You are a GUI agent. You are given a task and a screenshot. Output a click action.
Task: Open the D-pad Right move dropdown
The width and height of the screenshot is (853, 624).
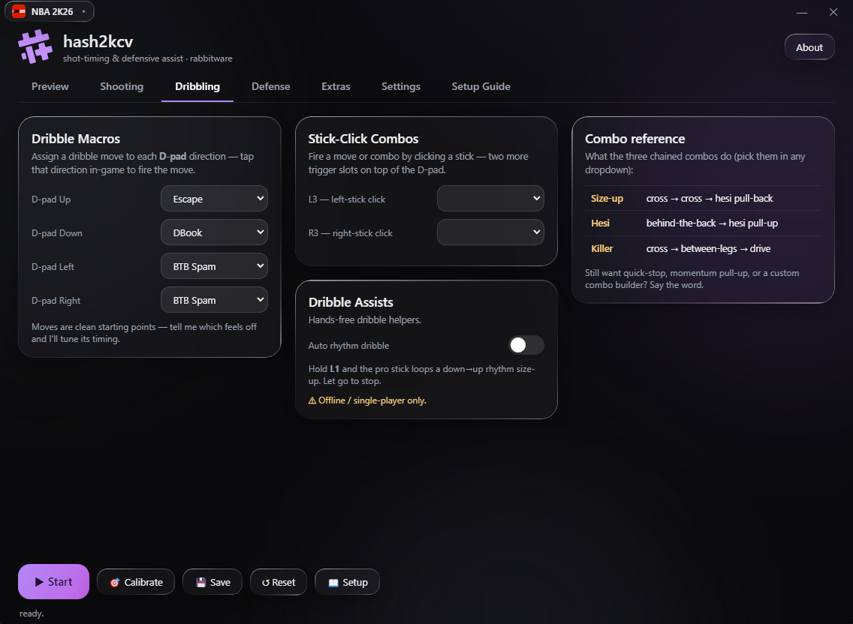[x=214, y=300]
